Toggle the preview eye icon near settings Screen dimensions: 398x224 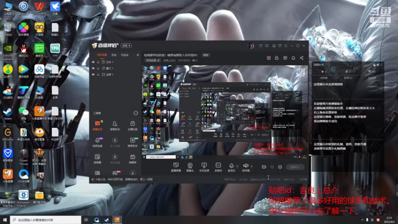tap(272, 167)
